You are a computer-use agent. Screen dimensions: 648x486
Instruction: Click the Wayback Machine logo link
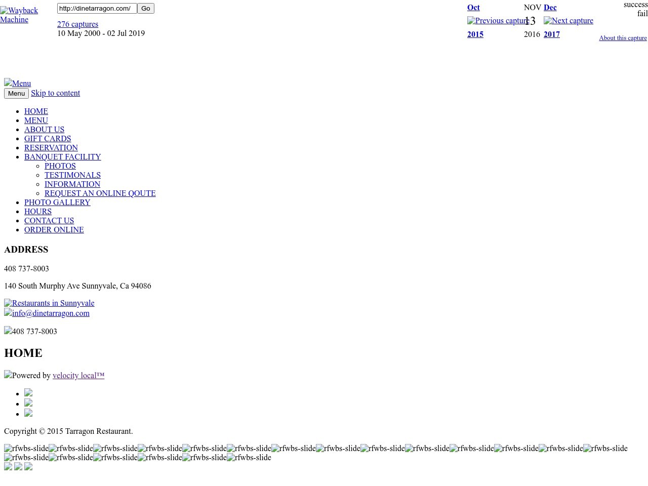click(19, 15)
